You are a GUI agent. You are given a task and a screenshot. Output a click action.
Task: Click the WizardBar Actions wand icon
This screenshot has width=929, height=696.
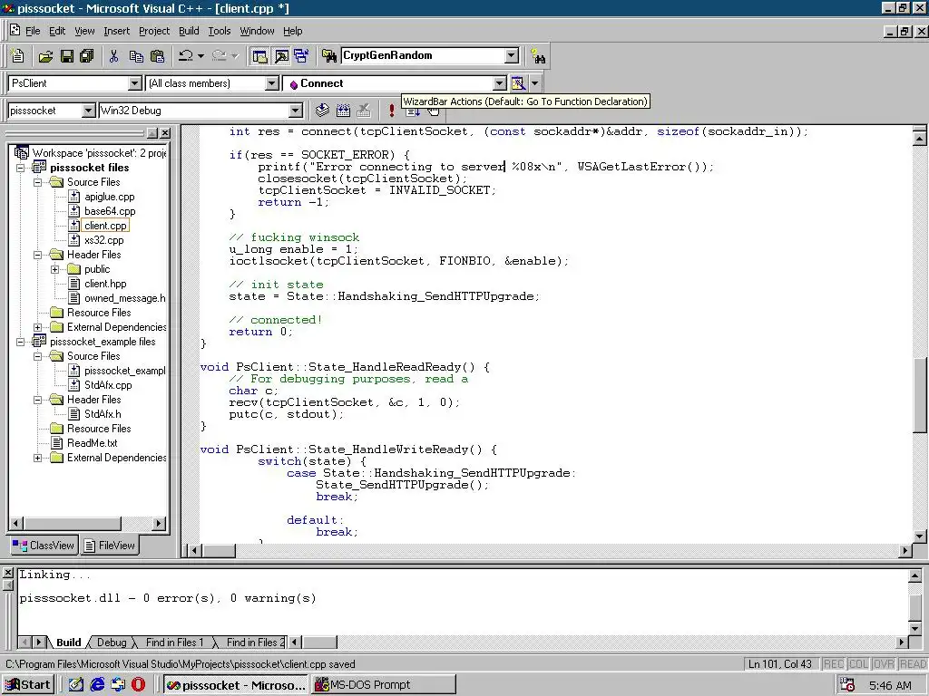(x=518, y=83)
